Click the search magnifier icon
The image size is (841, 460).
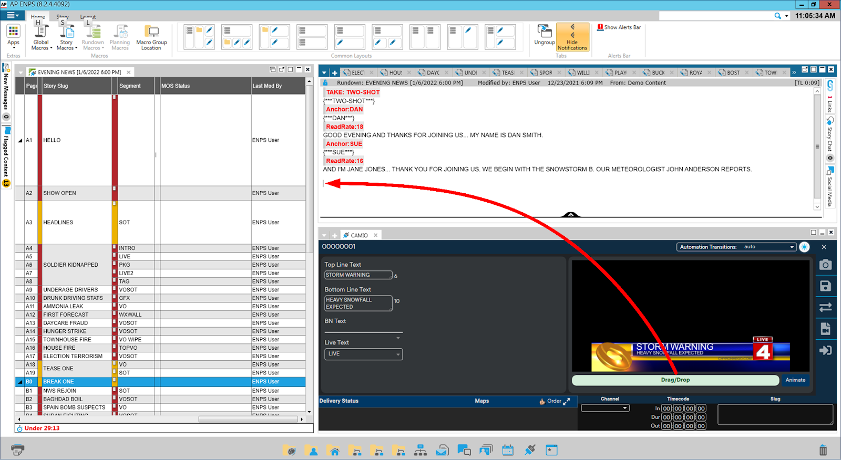coord(777,16)
